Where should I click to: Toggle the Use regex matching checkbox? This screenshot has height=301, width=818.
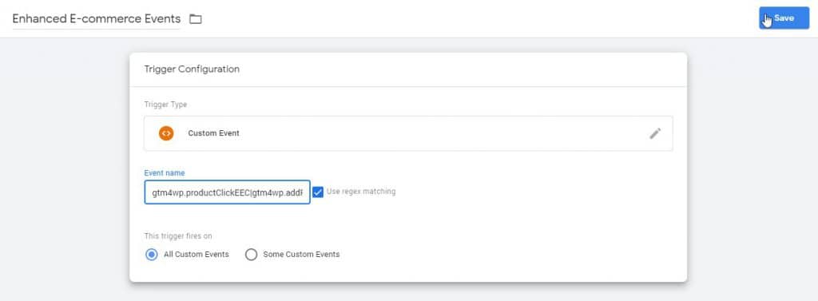[318, 192]
